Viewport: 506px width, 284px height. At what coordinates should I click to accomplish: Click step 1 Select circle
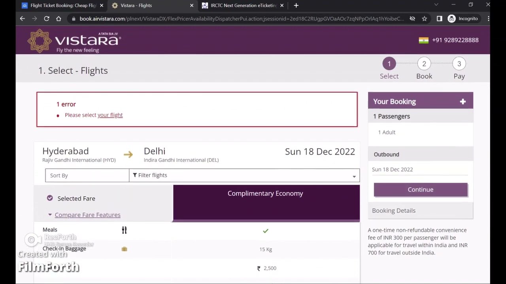[x=389, y=64]
